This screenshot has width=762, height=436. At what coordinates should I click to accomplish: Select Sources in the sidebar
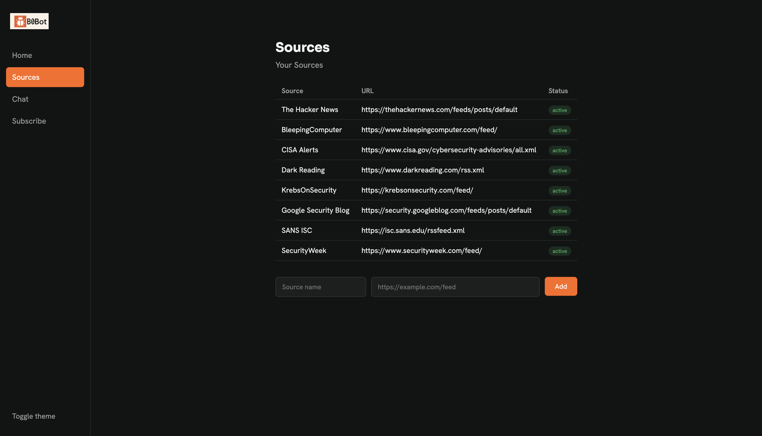point(45,77)
